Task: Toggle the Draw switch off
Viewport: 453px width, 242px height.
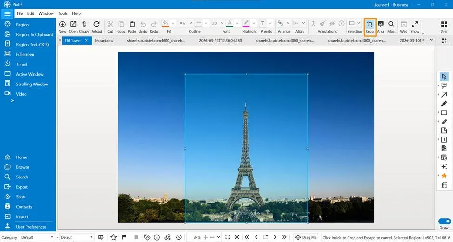Action: [x=444, y=222]
